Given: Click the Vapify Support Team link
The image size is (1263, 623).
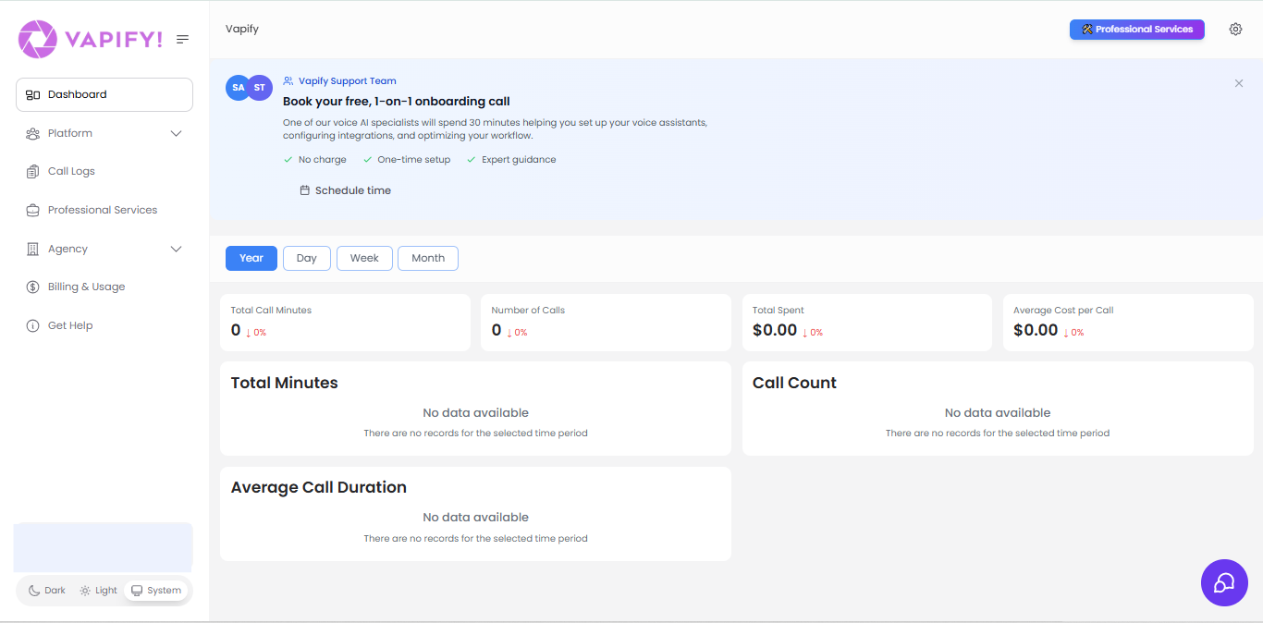Looking at the screenshot, I should [348, 81].
